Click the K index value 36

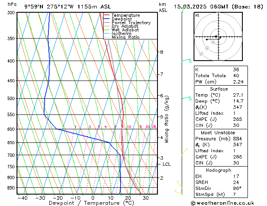point(236,70)
